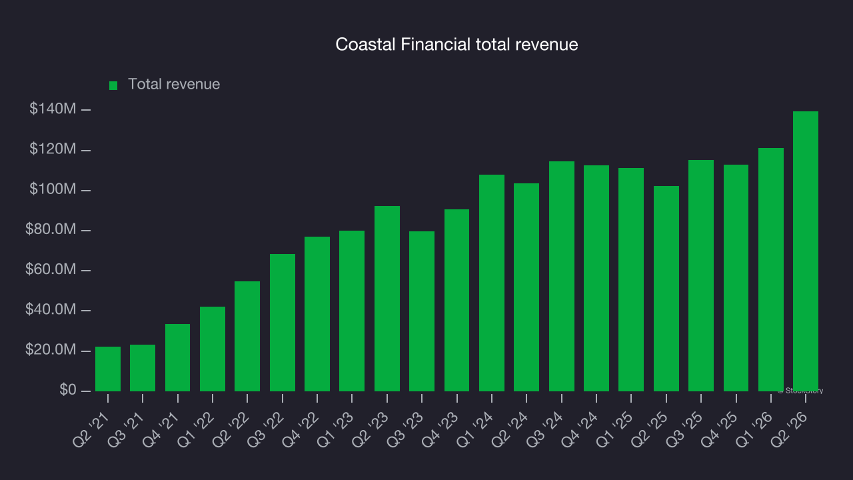The image size is (853, 480).
Task: Click the Q4 '22 revenue bar
Action: (x=317, y=314)
